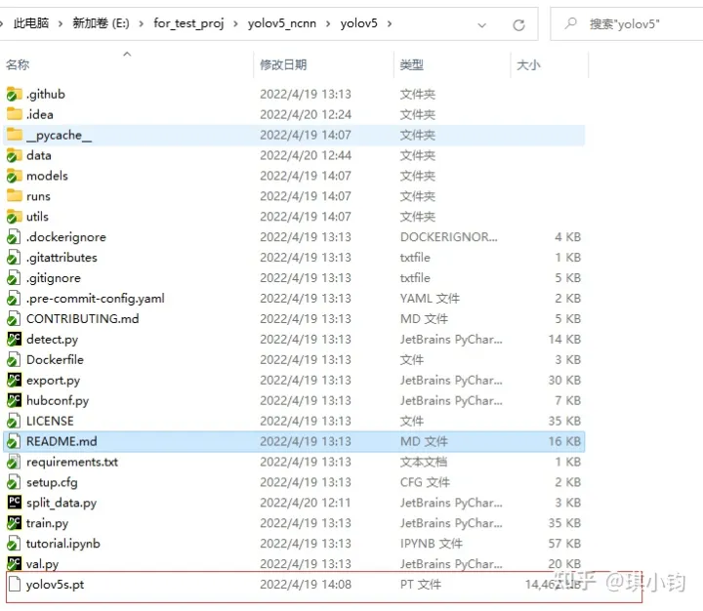Select the hubconf.py file name

click(x=58, y=401)
